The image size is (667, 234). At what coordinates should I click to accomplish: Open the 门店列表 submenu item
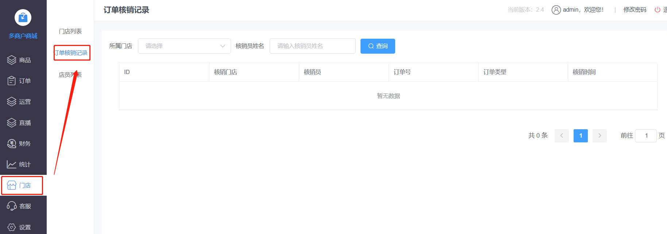point(70,31)
